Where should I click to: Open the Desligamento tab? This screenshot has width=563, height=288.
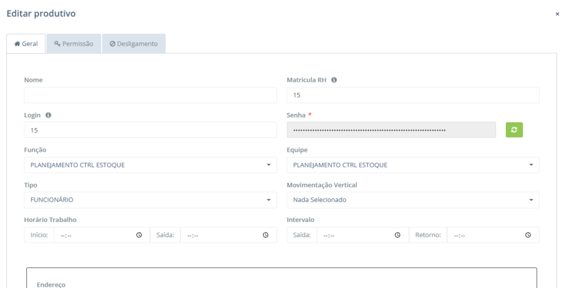134,44
